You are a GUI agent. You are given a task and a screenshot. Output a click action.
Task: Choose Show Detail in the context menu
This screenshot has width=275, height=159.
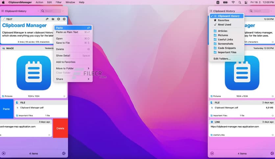pyautogui.click(x=73, y=56)
